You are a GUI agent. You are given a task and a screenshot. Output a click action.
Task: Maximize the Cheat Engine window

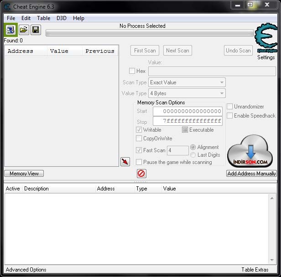[x=250, y=5]
